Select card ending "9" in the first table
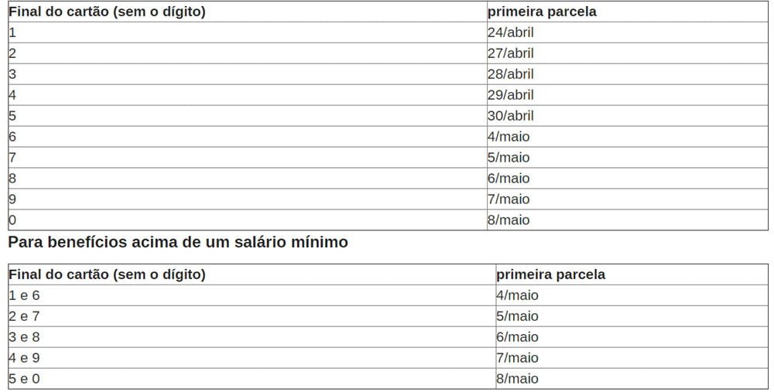Image resolution: width=774 pixels, height=392 pixels. [12, 199]
